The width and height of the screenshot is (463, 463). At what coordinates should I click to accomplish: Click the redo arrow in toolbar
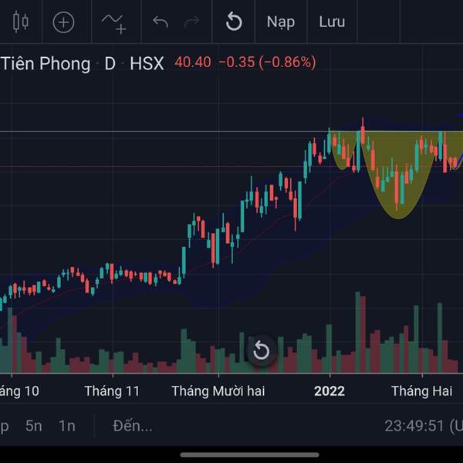192,22
